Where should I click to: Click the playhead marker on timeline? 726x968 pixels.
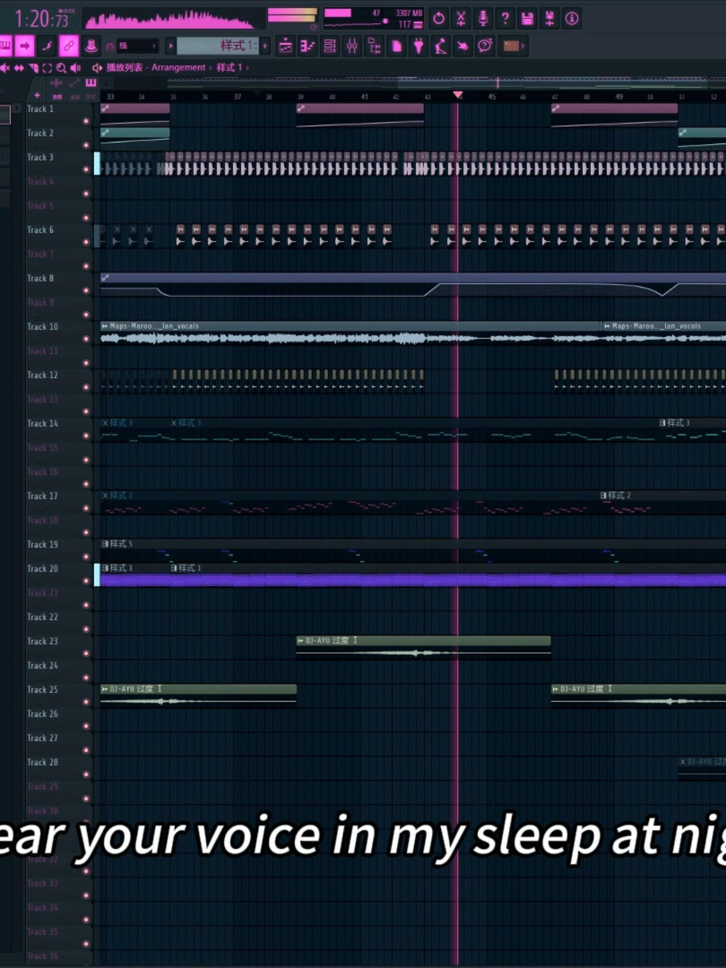457,95
